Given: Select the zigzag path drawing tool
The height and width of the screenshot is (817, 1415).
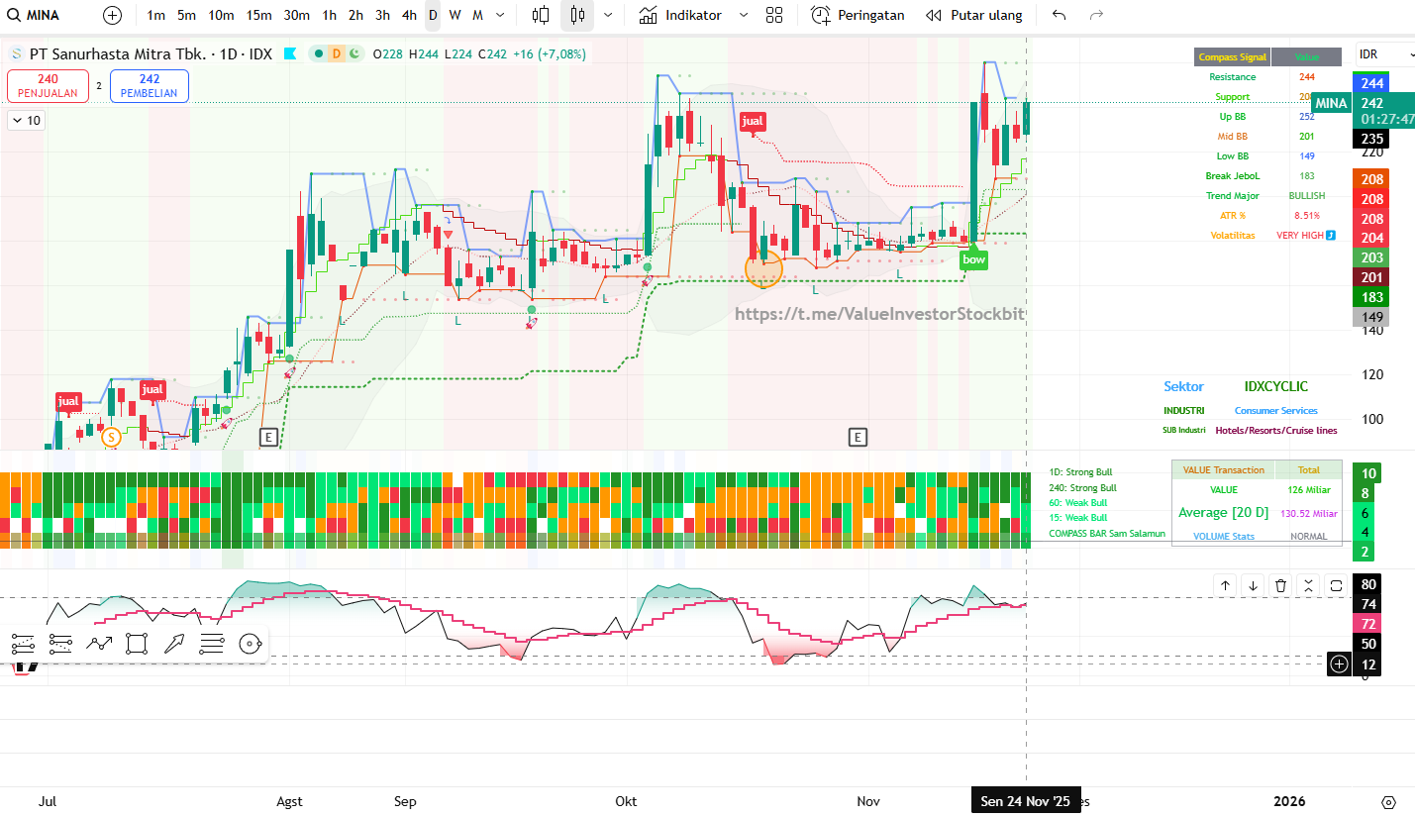Looking at the screenshot, I should click(x=99, y=645).
